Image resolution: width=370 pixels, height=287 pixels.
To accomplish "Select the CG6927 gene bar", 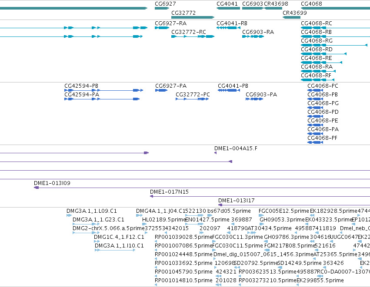I will click(162, 8).
